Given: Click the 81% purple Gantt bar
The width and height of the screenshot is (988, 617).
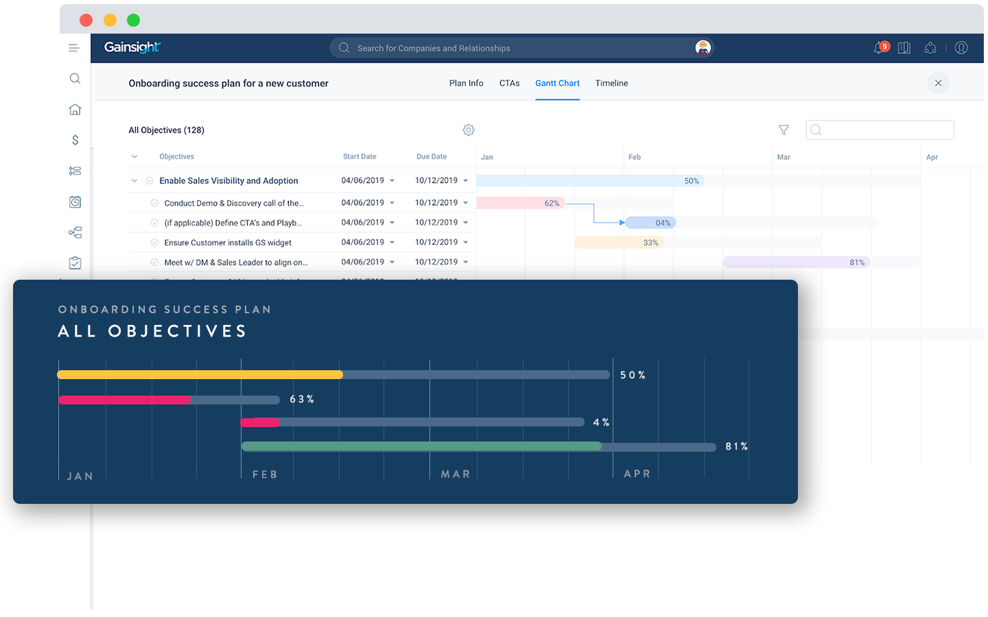Looking at the screenshot, I should (x=796, y=263).
